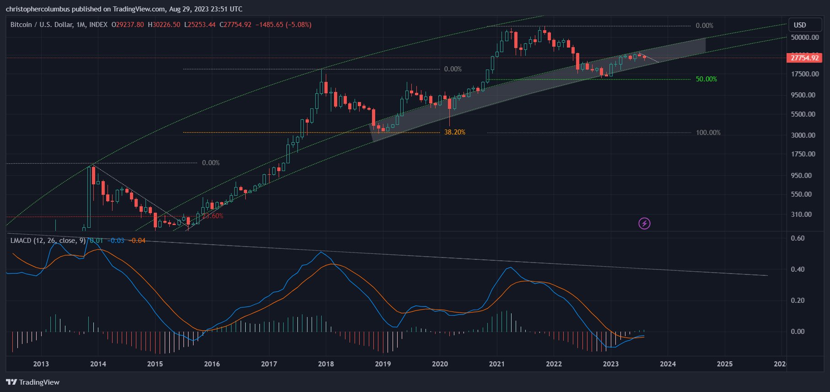Click the high price value H30226.50
The width and height of the screenshot is (830, 392).
click(x=164, y=25)
